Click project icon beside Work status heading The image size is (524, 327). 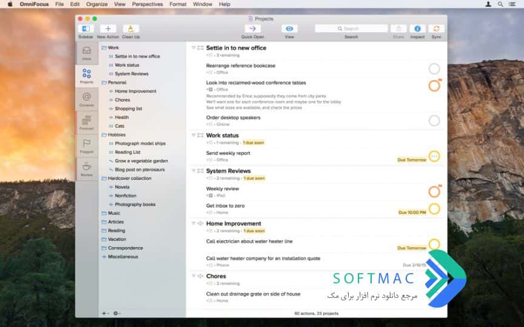point(200,135)
